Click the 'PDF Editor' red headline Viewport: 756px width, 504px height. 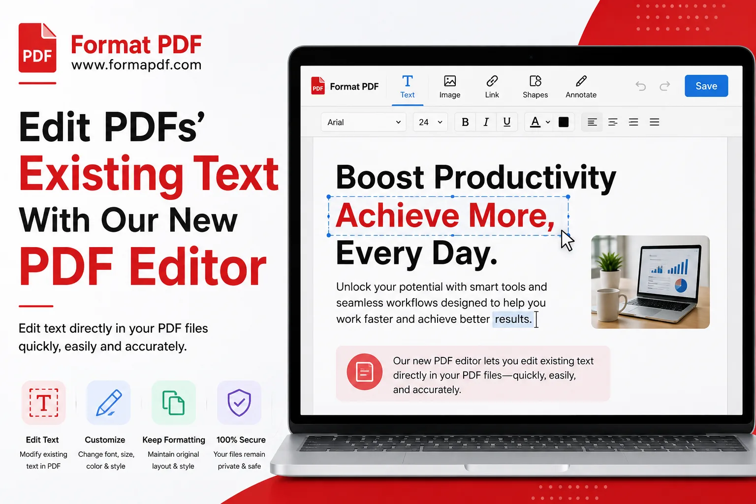pyautogui.click(x=143, y=267)
